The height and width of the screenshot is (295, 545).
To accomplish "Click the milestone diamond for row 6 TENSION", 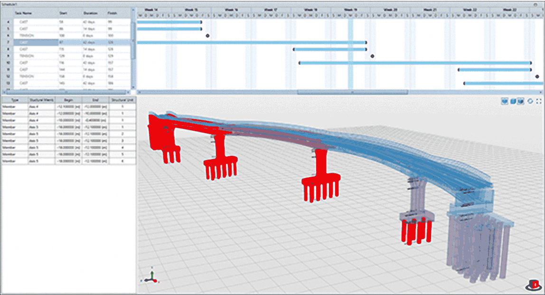I will [207, 36].
